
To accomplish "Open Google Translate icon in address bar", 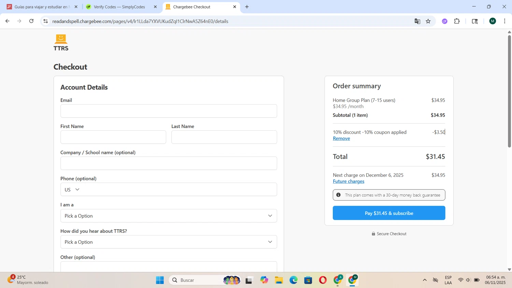I will click(417, 21).
